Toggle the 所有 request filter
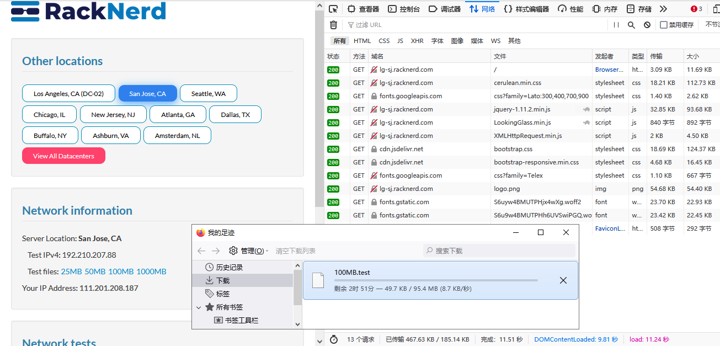 (x=340, y=41)
